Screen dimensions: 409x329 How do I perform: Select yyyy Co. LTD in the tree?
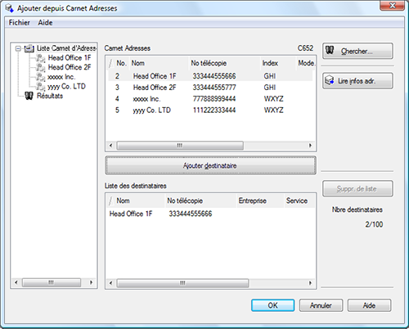(x=66, y=87)
